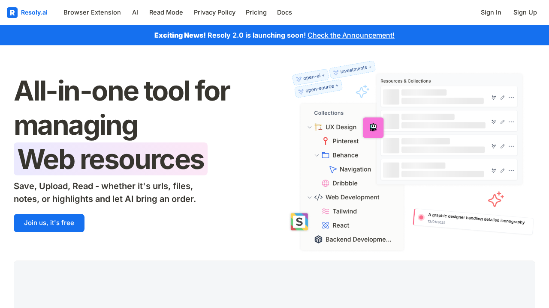Select the Tailwind tree item
549x308 pixels.
tap(344, 211)
